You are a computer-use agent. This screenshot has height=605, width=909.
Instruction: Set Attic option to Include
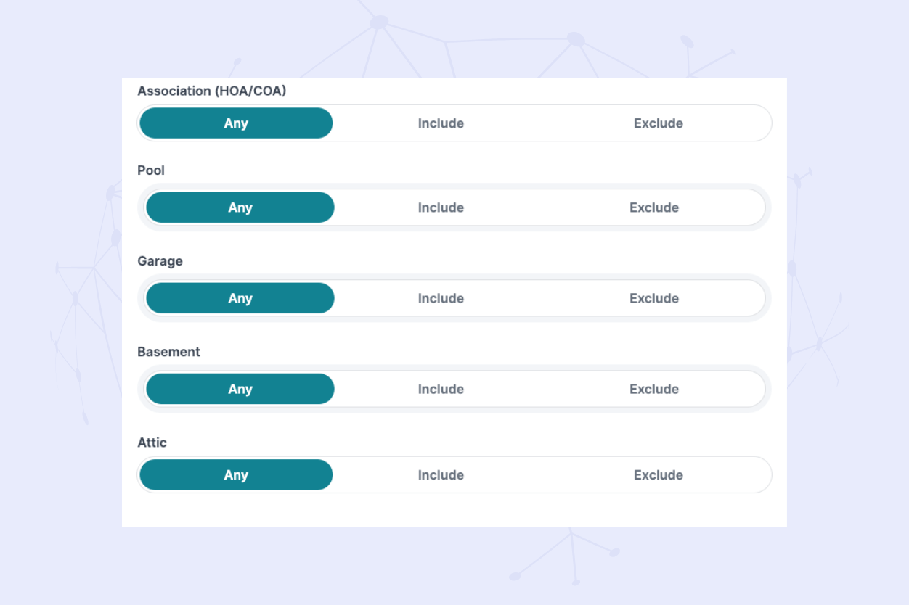441,475
